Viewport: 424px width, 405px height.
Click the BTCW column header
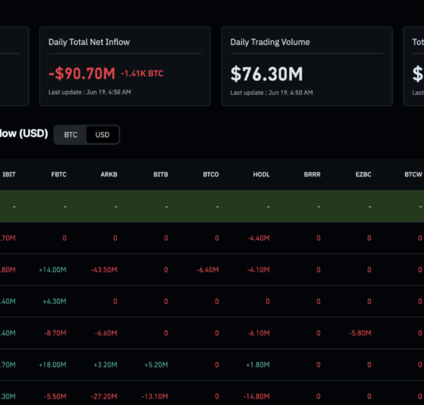click(x=413, y=175)
